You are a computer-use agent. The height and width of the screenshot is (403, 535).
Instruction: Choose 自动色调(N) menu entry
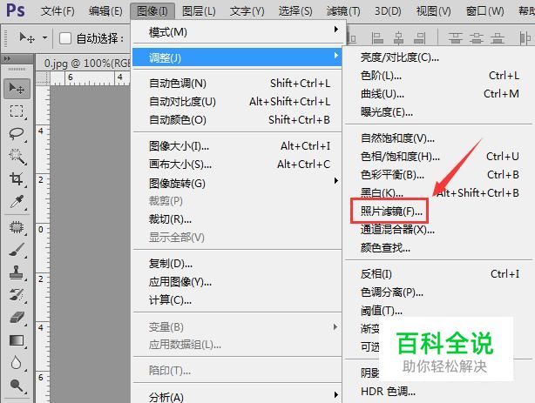click(x=237, y=84)
